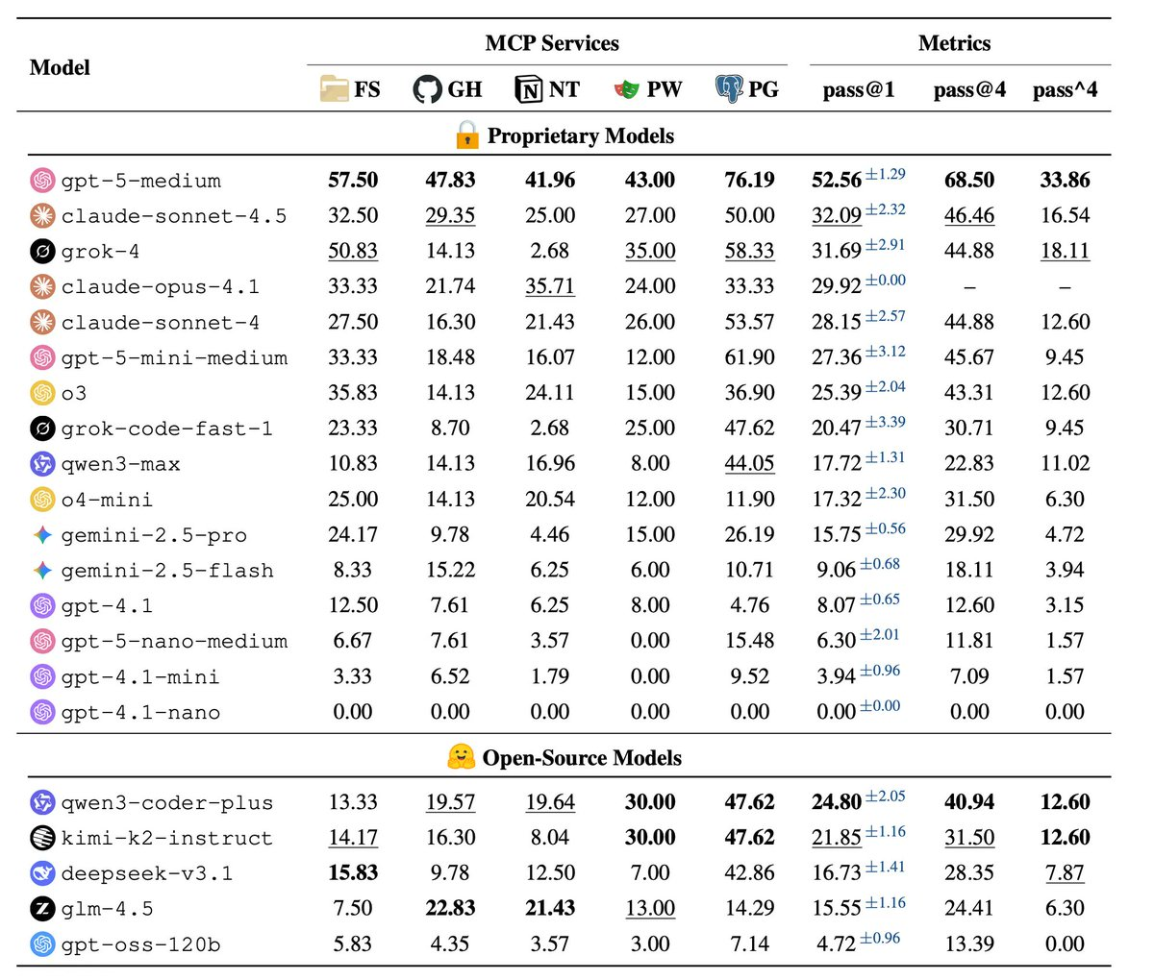
Task: Click the icon next to grok-4
Action: point(42,252)
